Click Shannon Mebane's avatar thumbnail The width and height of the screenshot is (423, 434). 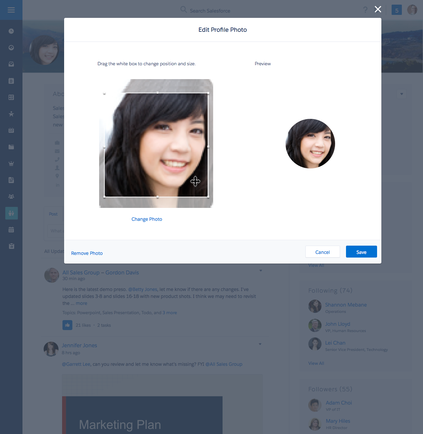pyautogui.click(x=315, y=306)
